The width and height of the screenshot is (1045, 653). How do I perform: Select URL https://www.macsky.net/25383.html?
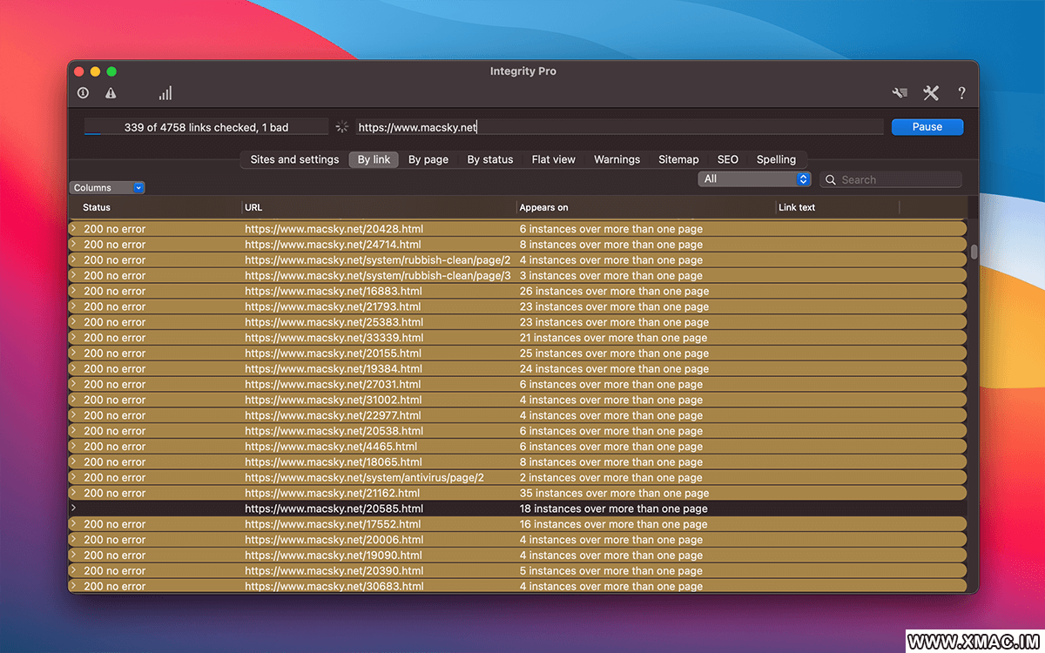point(334,322)
